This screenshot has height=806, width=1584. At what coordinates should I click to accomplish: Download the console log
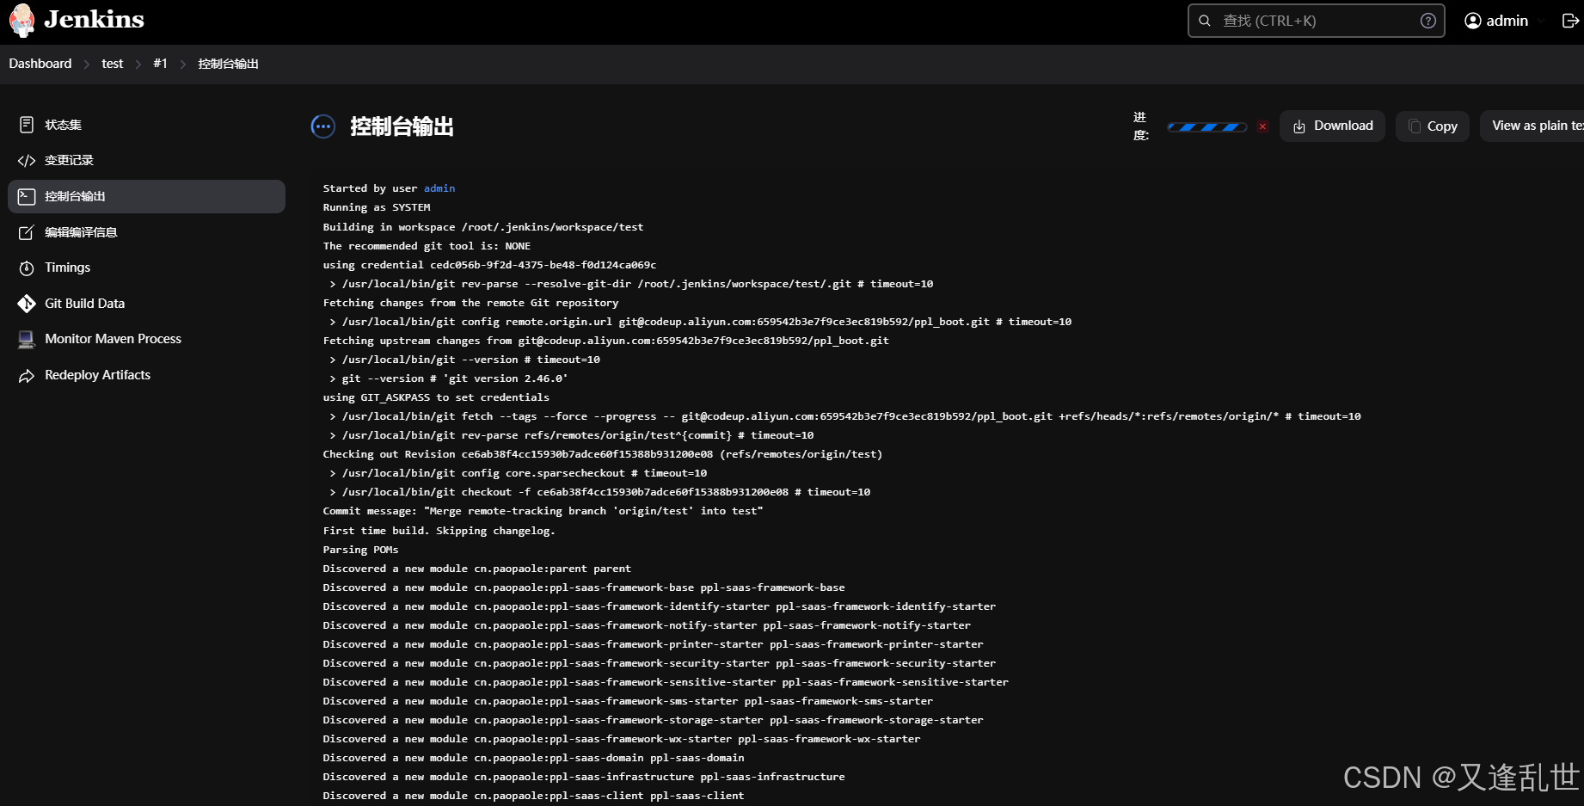tap(1332, 126)
